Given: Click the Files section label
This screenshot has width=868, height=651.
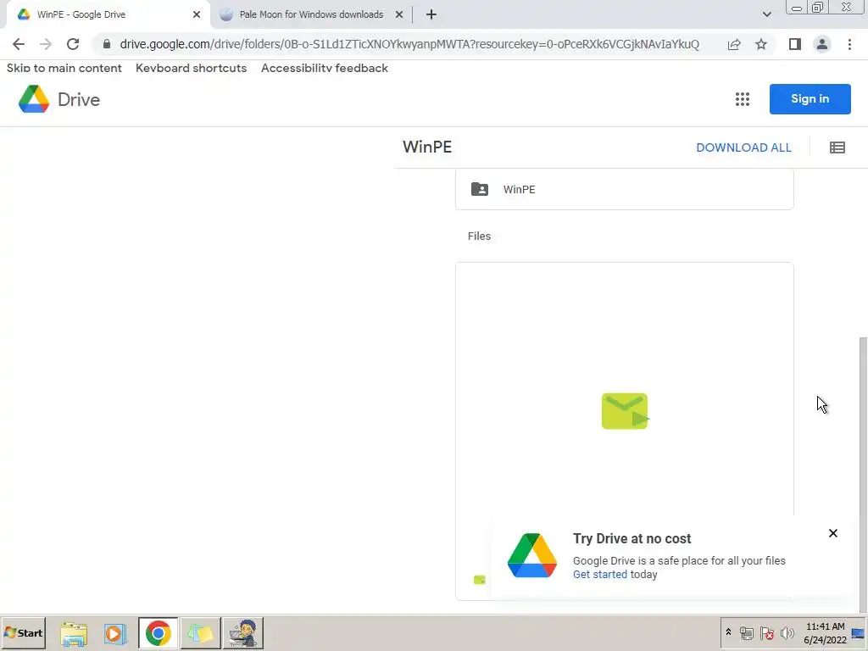Looking at the screenshot, I should 479,236.
